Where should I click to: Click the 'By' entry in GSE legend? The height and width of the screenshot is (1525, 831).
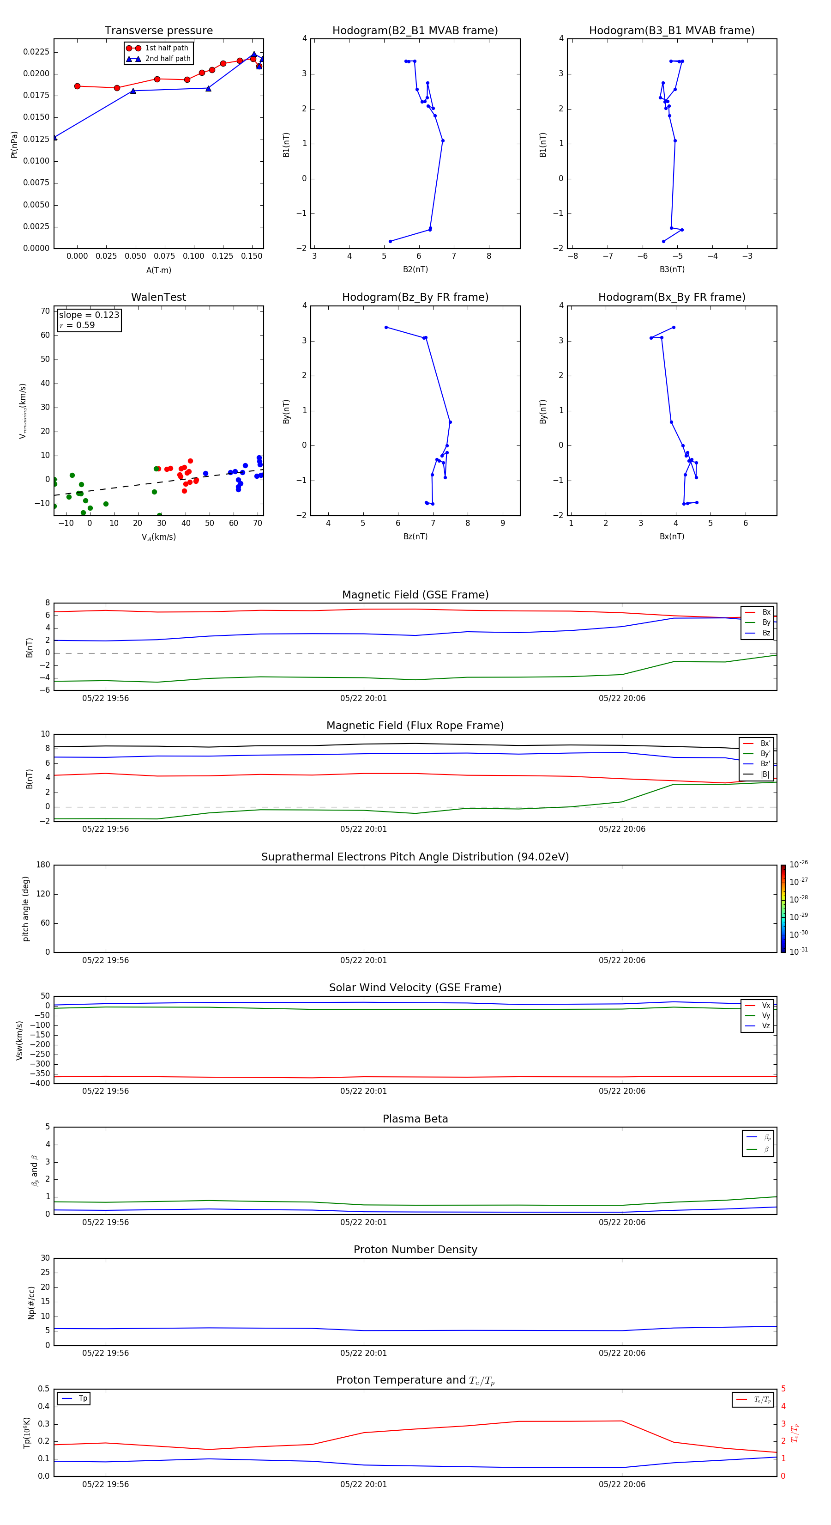coord(758,622)
